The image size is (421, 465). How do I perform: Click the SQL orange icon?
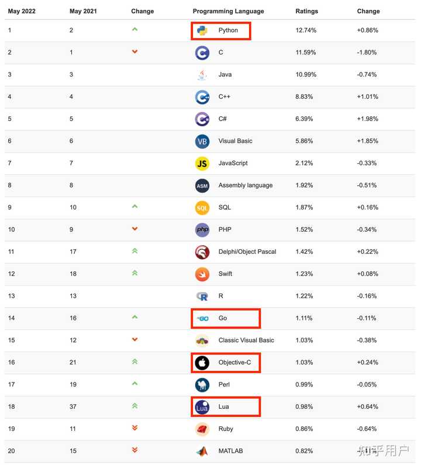coord(202,208)
